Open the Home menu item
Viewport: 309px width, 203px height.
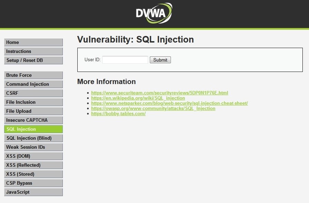pyautogui.click(x=33, y=42)
